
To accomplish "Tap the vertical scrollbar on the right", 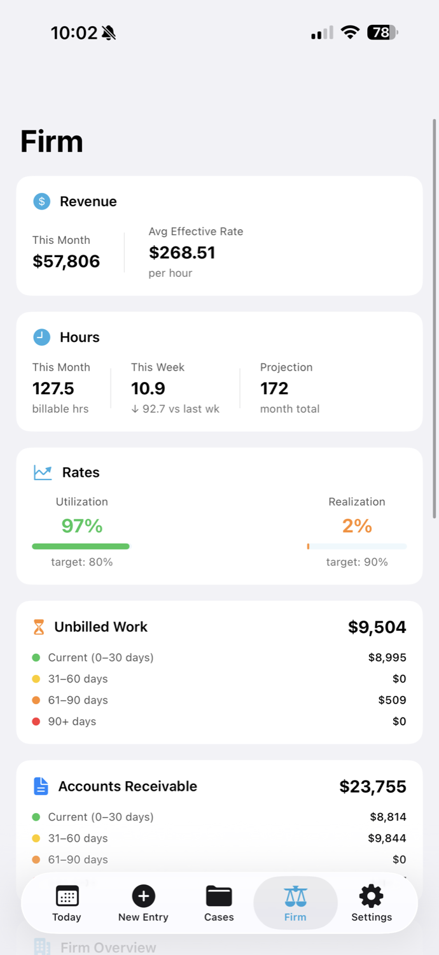I will pos(435,318).
